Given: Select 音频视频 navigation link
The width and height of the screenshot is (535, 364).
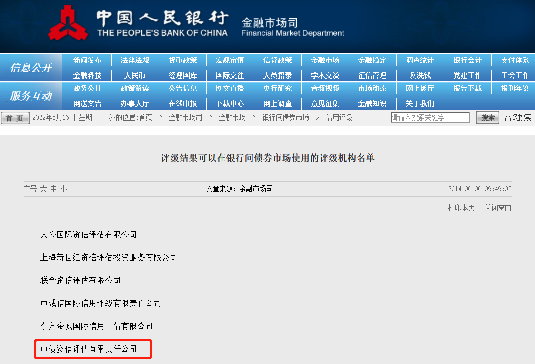Looking at the screenshot, I should pos(325,88).
